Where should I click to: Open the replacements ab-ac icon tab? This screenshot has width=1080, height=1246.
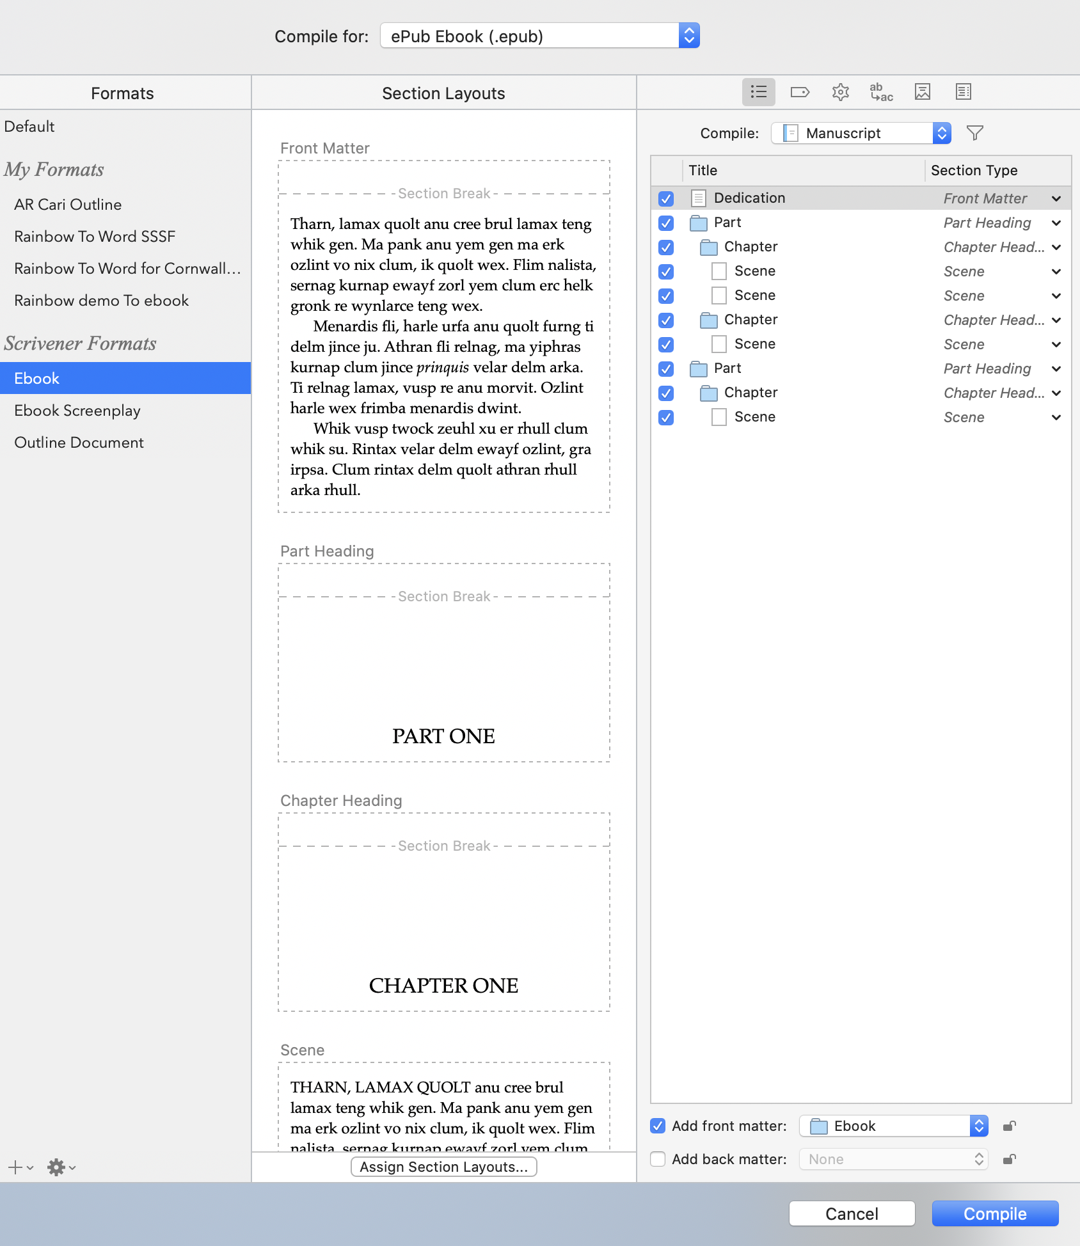point(881,92)
